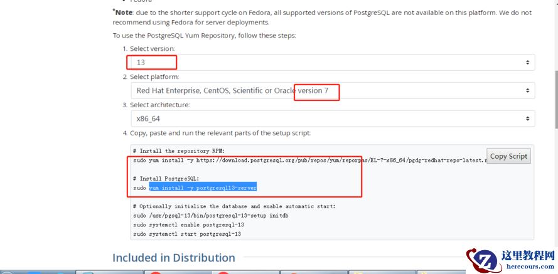Click the '# Install the repository RPM:' comment
Screen dimensions: 558x274
click(179, 151)
